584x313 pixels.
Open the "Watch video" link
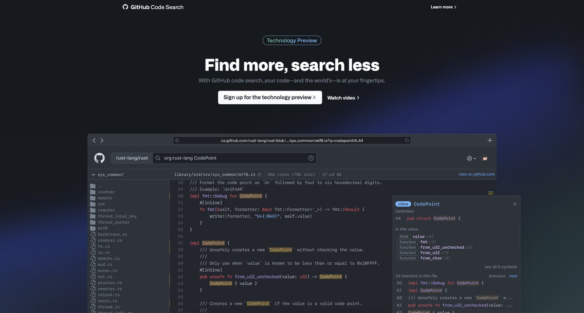pos(343,97)
